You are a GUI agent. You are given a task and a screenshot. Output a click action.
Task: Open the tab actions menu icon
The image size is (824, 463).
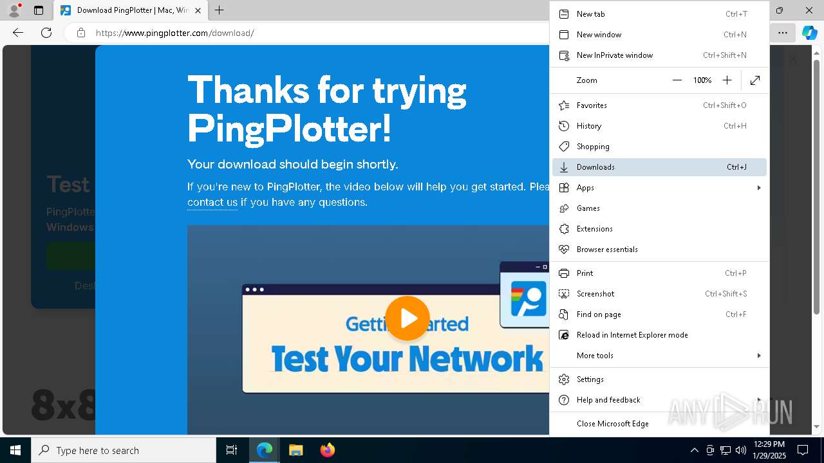pyautogui.click(x=39, y=10)
